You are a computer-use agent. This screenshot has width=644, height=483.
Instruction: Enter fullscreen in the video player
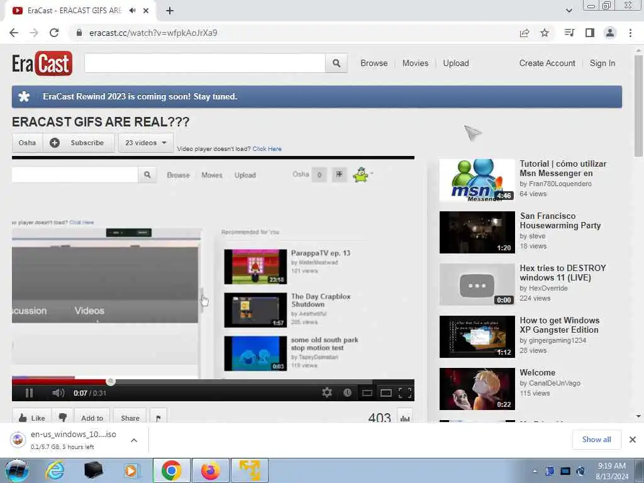(x=405, y=392)
